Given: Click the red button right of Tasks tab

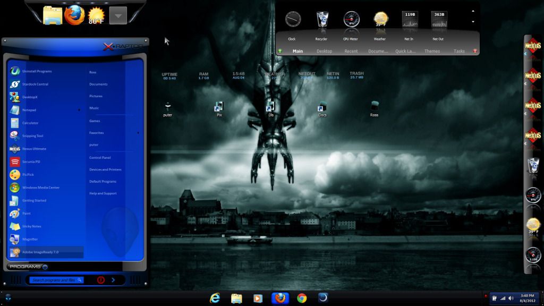Looking at the screenshot, I should coord(475,51).
